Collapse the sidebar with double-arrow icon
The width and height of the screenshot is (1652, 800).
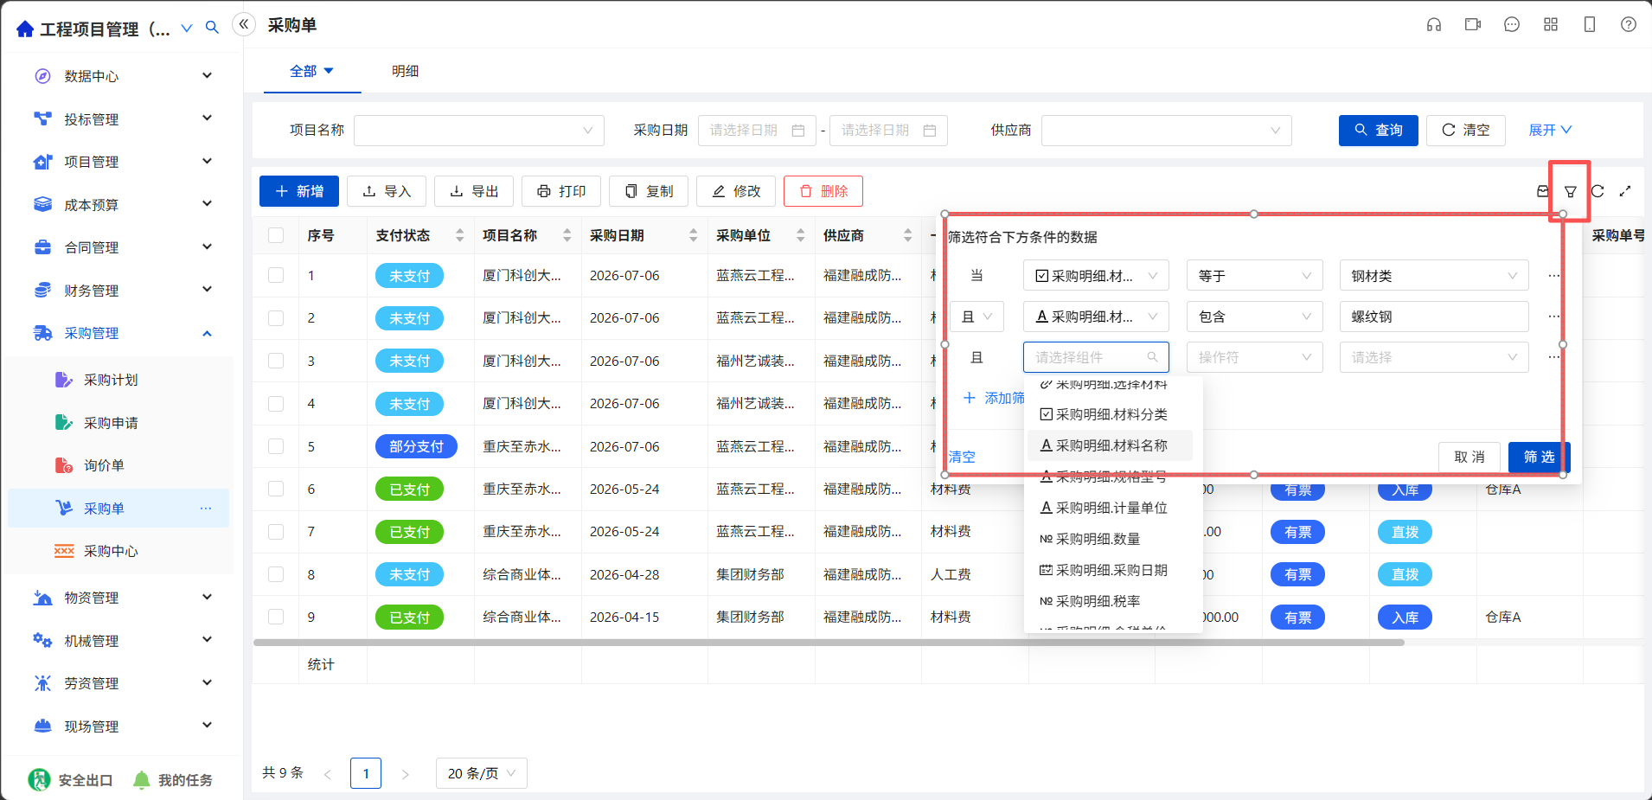click(x=244, y=24)
